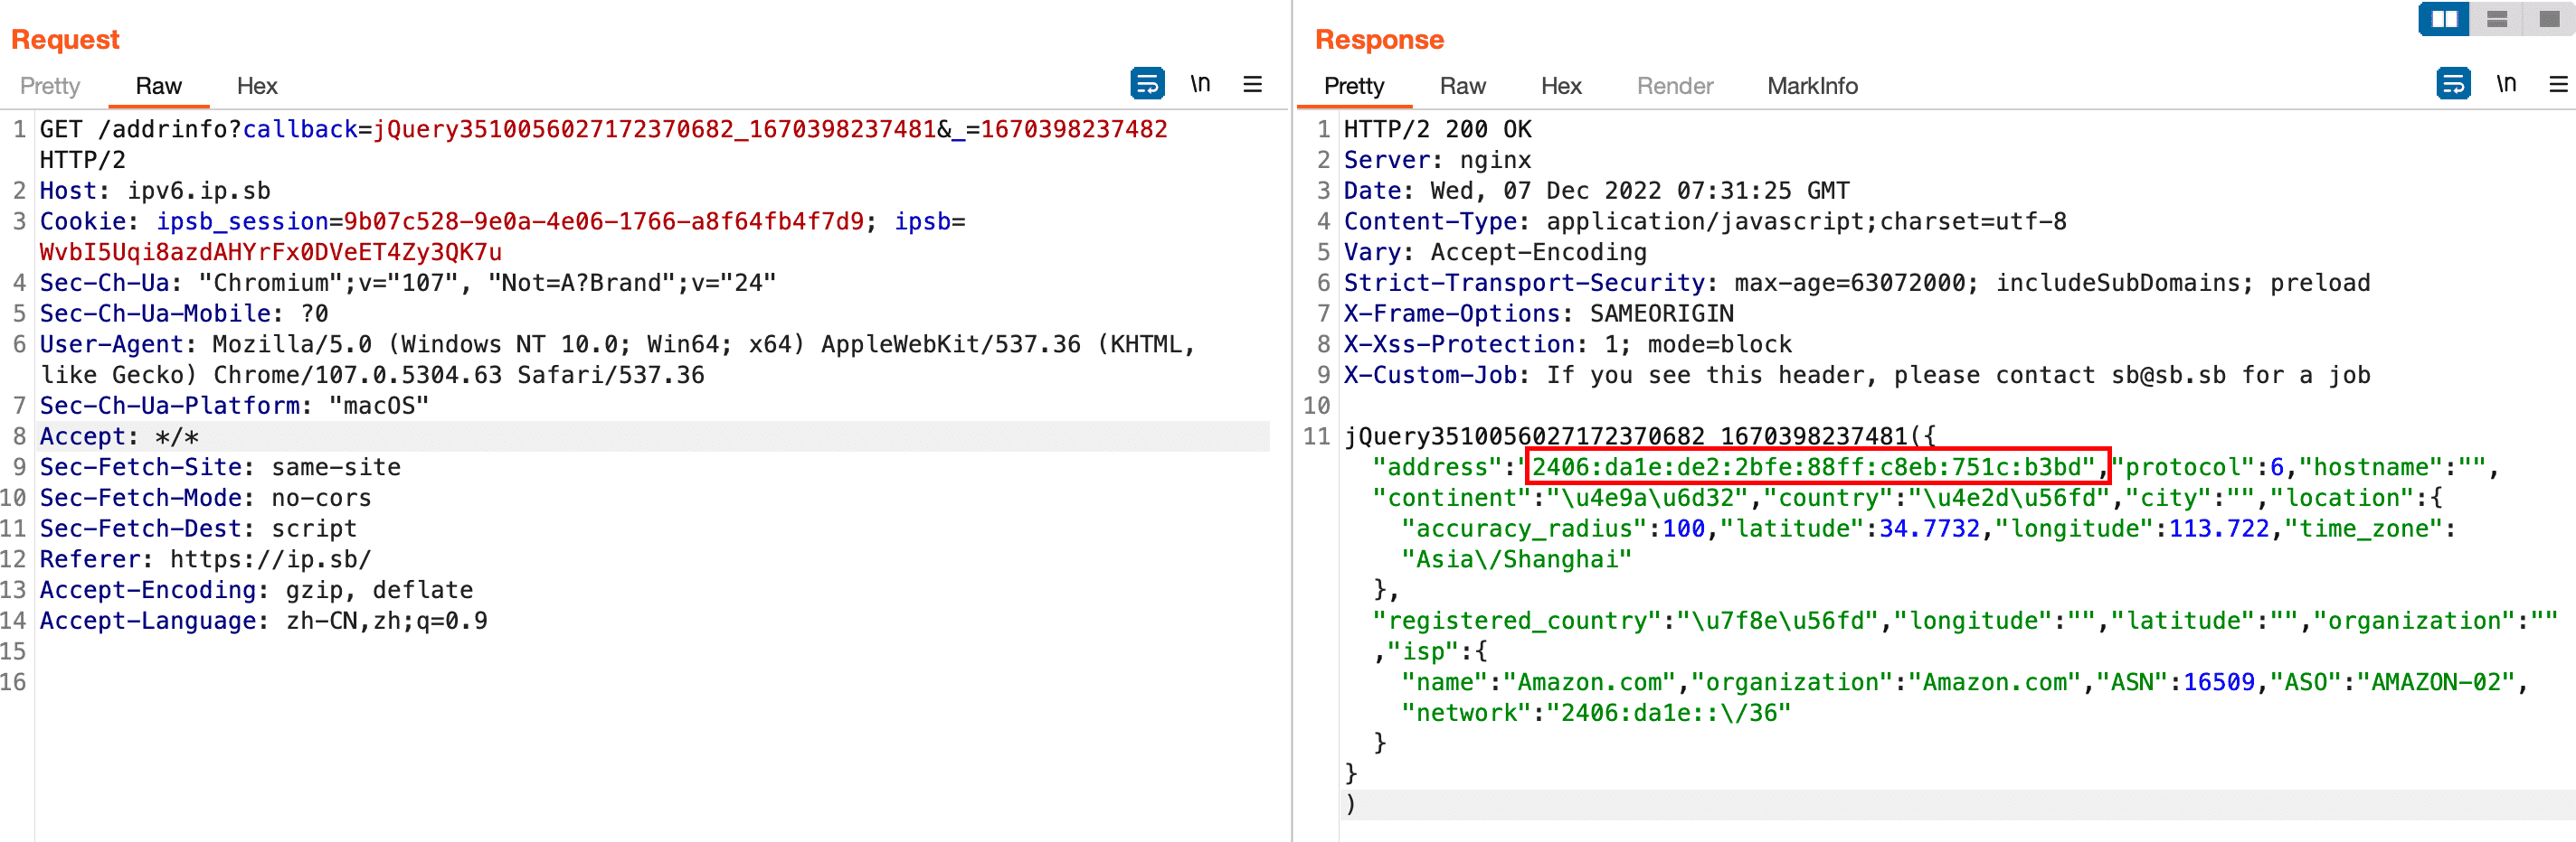2576x842 pixels.
Task: Open the Response Render tab
Action: tap(1674, 86)
